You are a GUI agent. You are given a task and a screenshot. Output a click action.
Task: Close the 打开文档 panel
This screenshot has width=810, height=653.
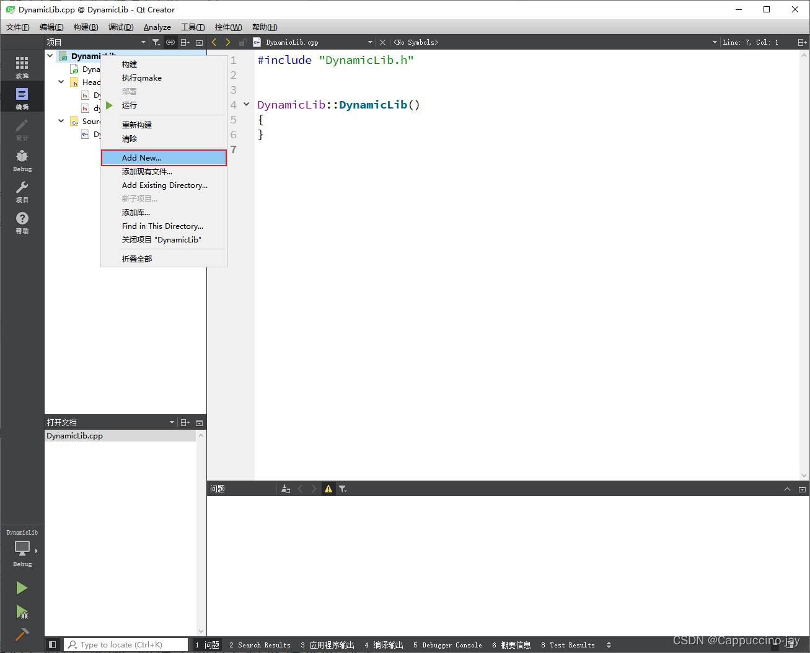point(199,422)
